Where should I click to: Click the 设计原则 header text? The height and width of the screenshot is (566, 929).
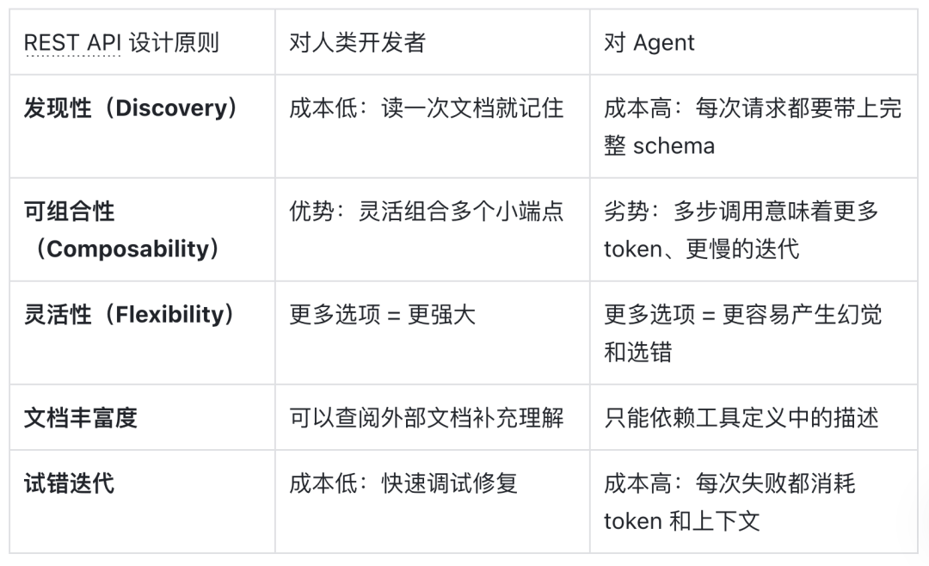point(174,43)
